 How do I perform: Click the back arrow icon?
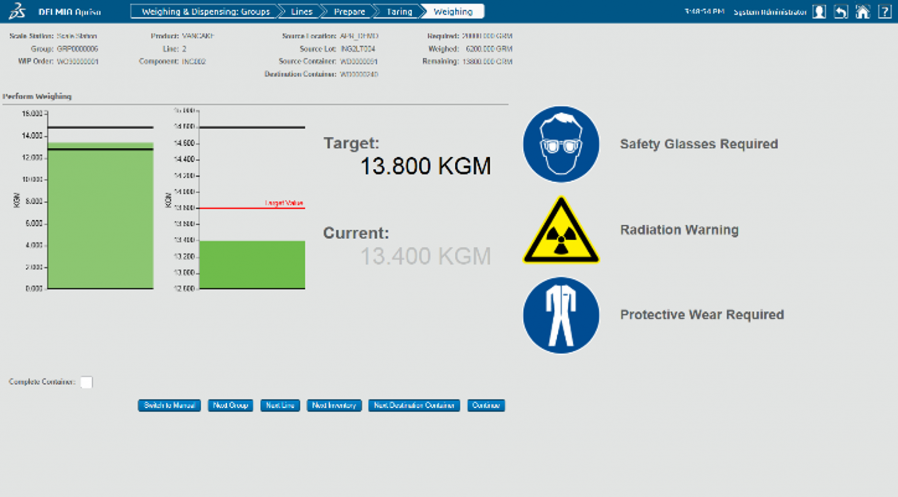point(841,12)
